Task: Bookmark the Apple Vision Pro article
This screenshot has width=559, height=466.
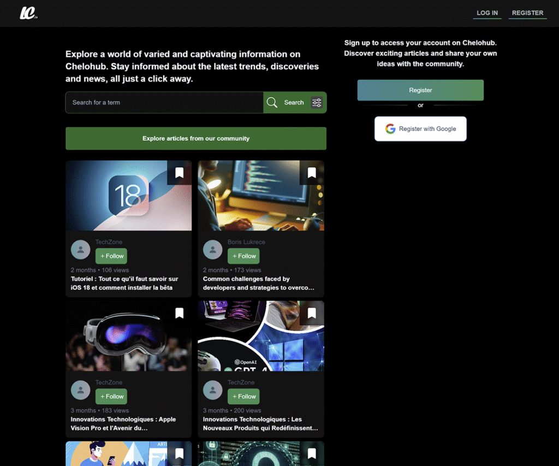Action: [179, 313]
